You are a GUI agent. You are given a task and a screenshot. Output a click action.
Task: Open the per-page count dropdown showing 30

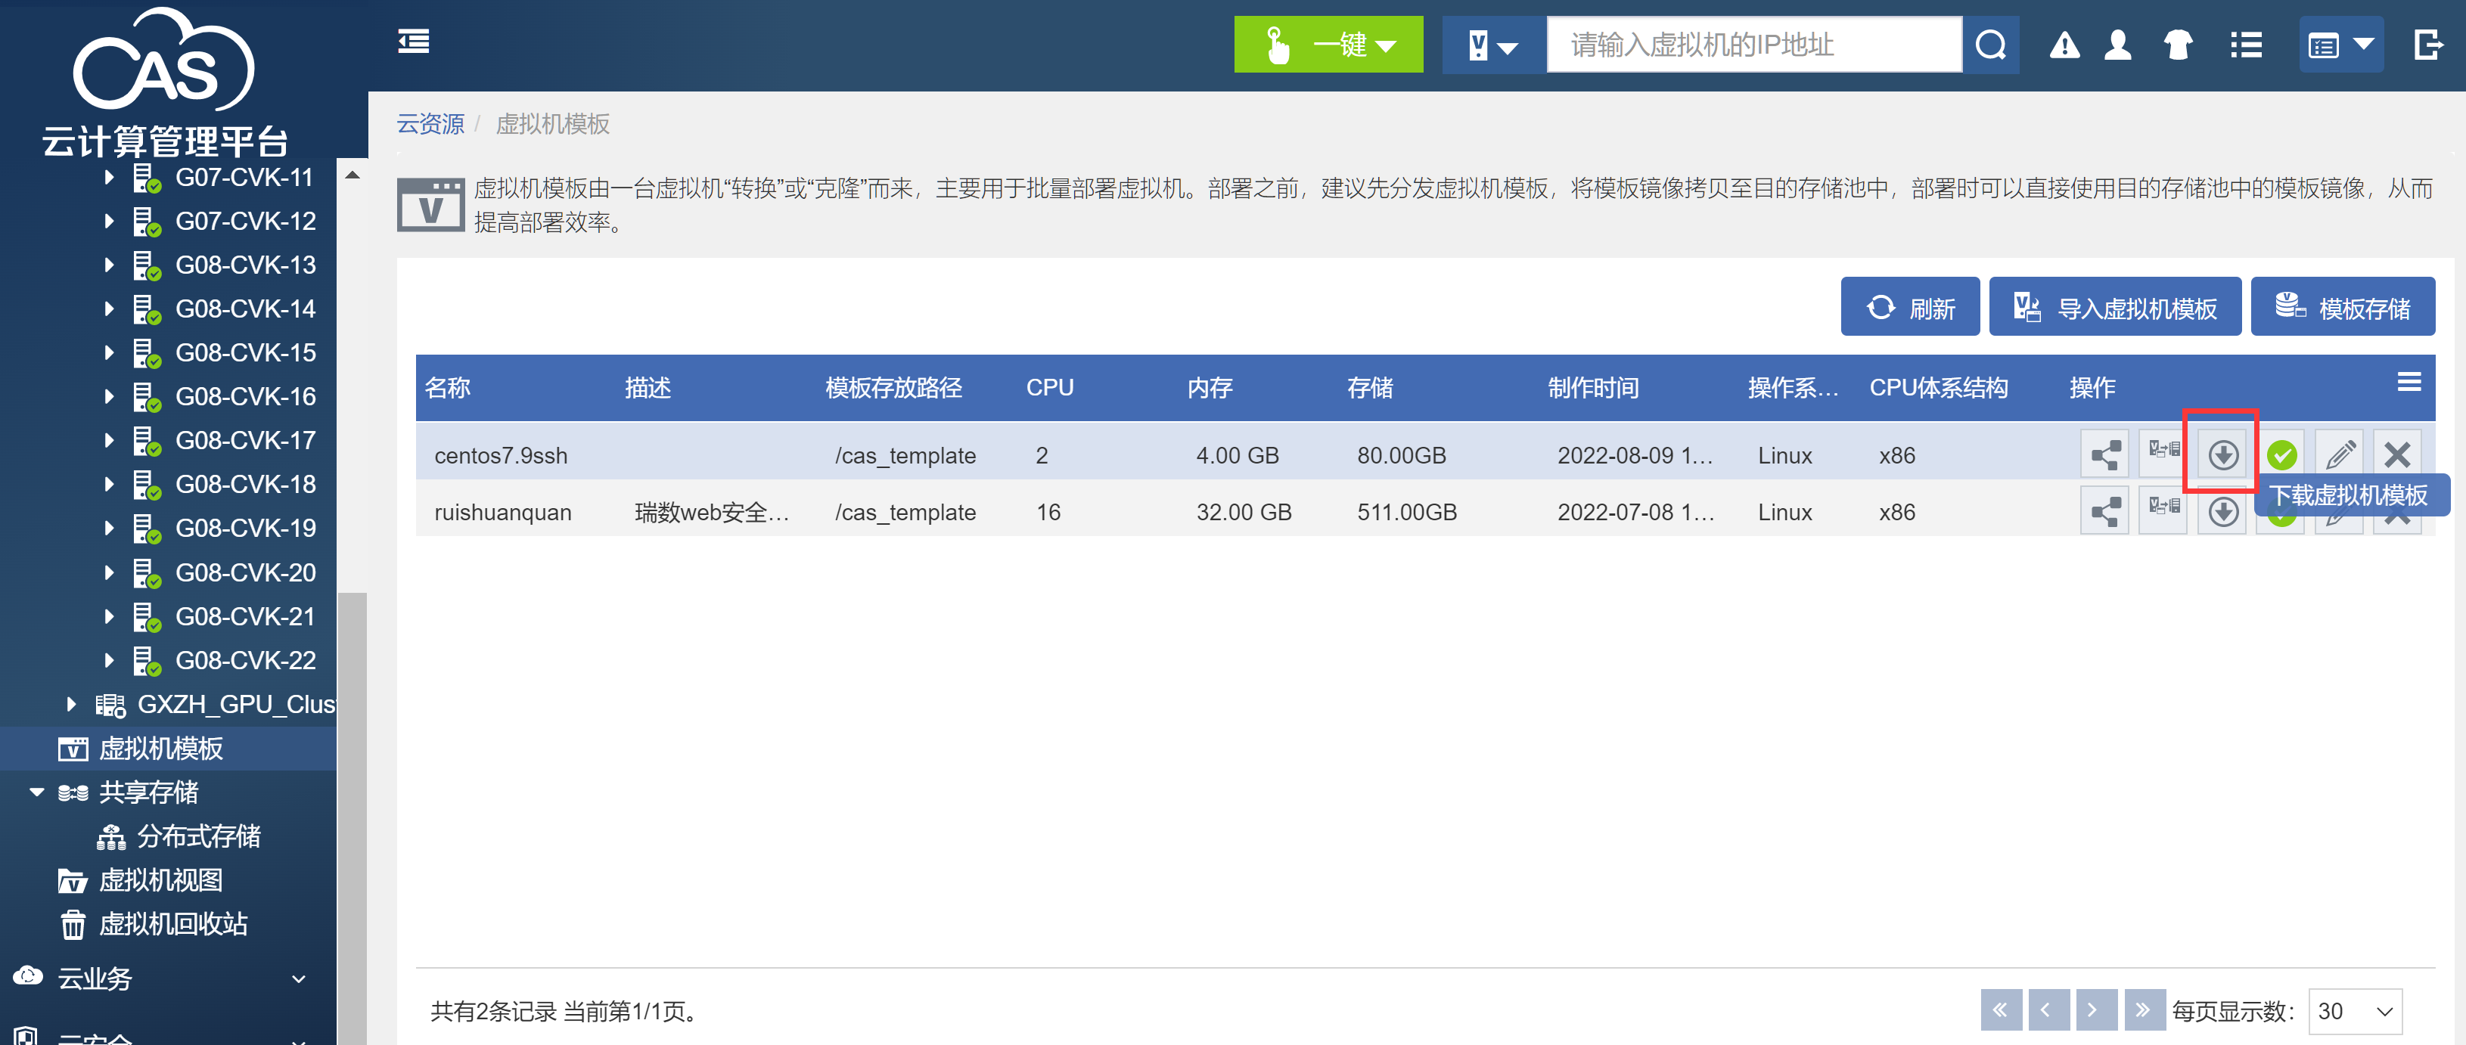2355,1012
